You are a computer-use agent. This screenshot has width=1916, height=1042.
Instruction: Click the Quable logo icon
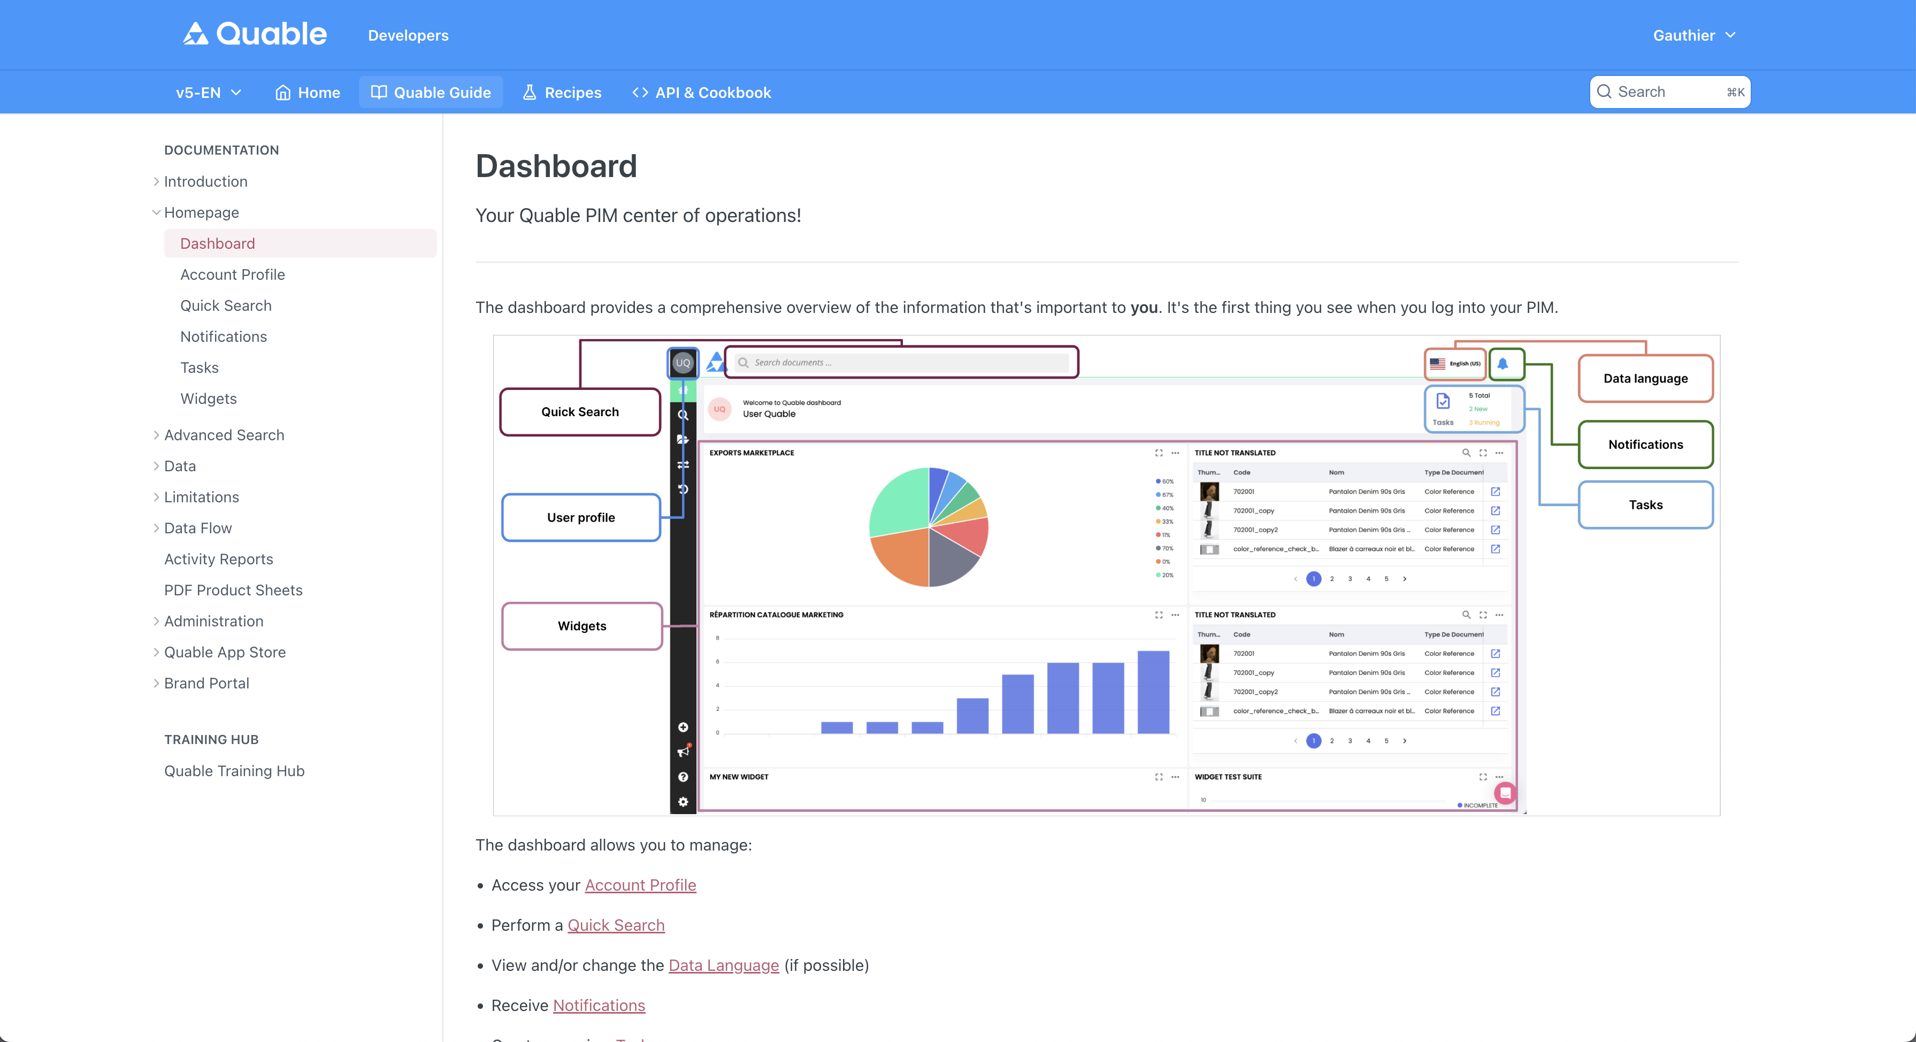196,34
